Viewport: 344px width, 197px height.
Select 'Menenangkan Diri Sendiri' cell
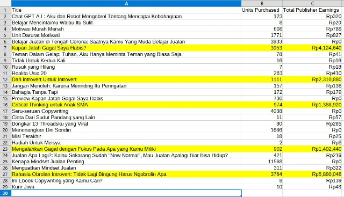tap(126, 130)
